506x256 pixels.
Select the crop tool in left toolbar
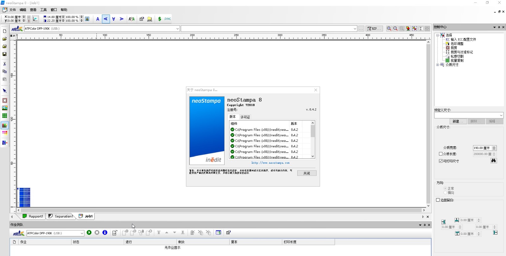pyautogui.click(x=4, y=101)
